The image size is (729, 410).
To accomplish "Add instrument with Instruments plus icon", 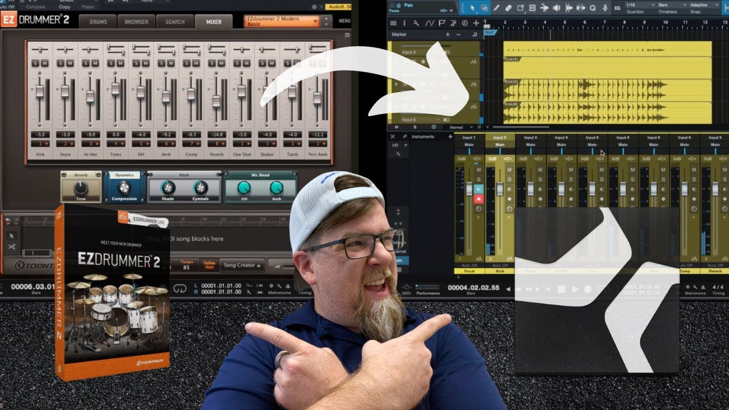I will pyautogui.click(x=450, y=137).
